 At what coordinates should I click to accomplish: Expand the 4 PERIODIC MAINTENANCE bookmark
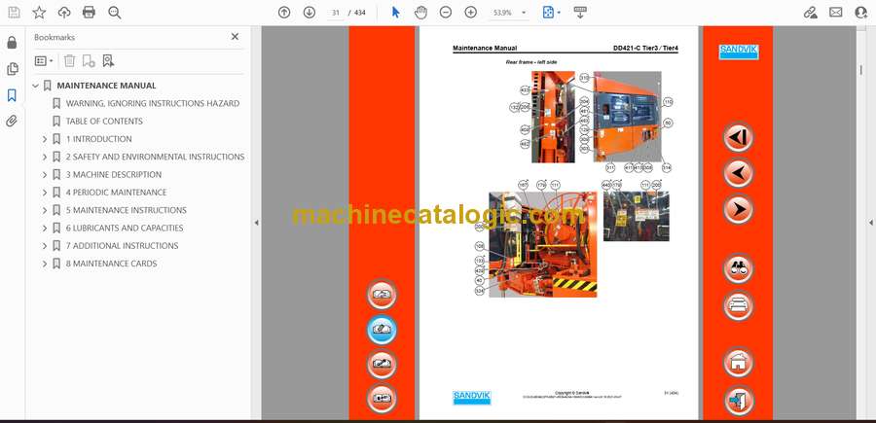pos(45,193)
